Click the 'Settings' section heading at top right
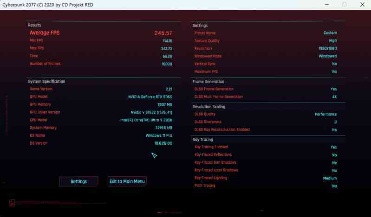 click(x=200, y=26)
